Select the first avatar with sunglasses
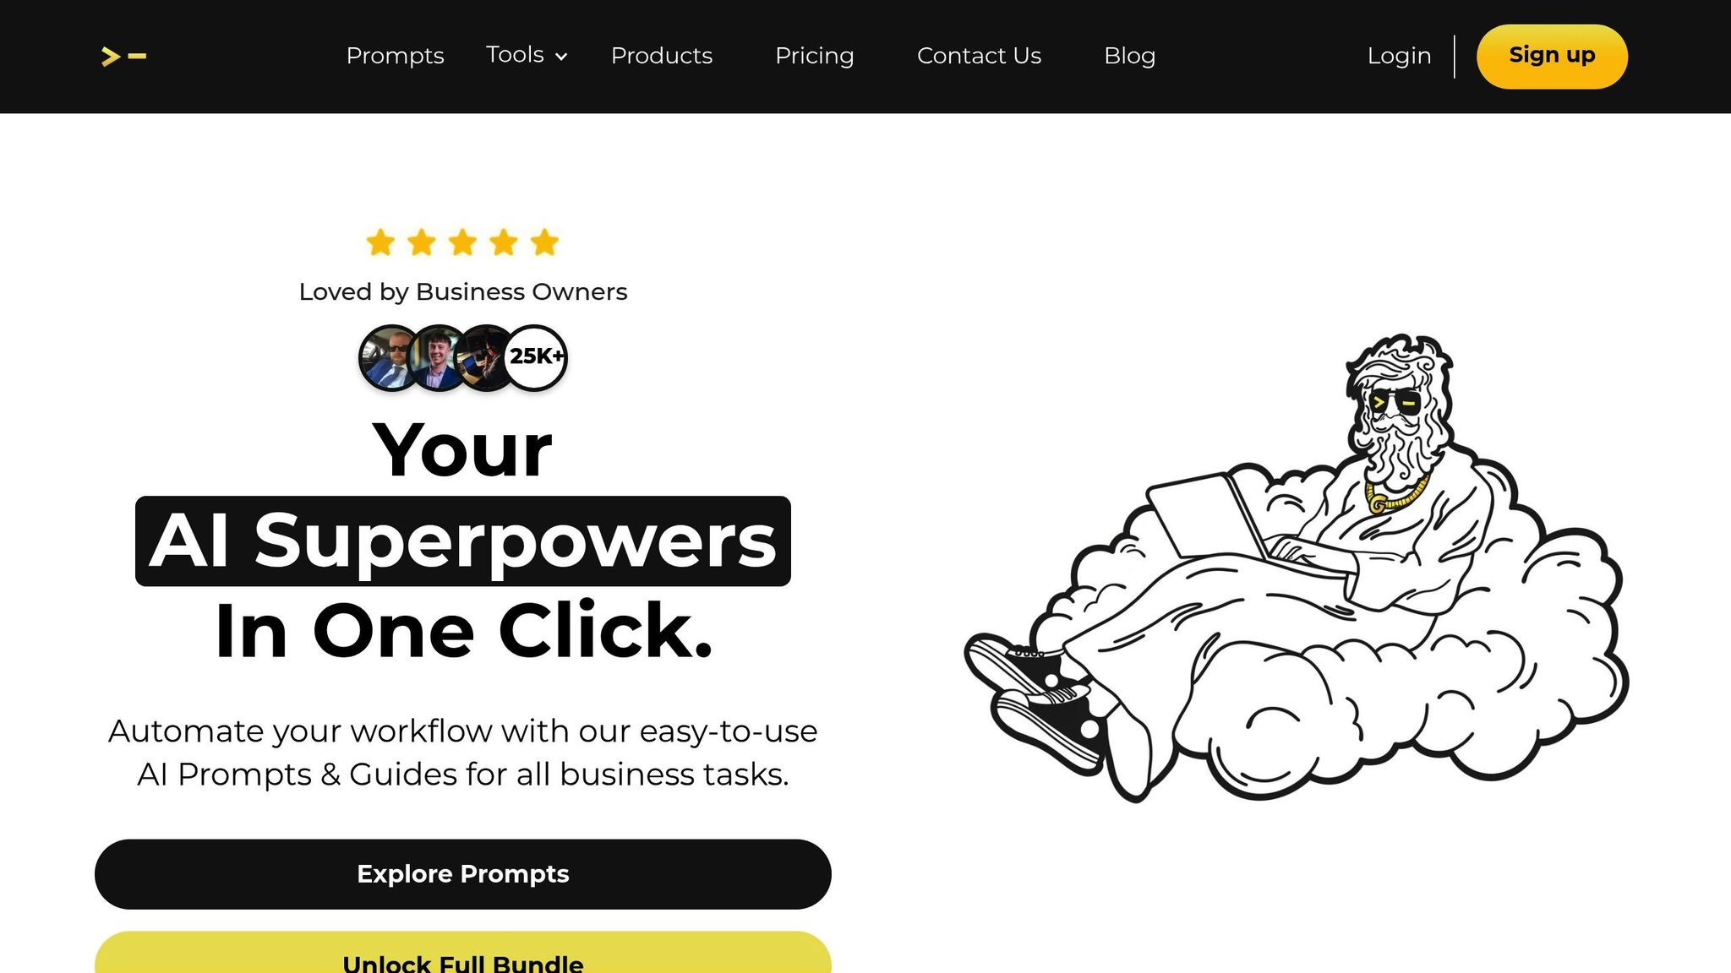 coord(390,358)
